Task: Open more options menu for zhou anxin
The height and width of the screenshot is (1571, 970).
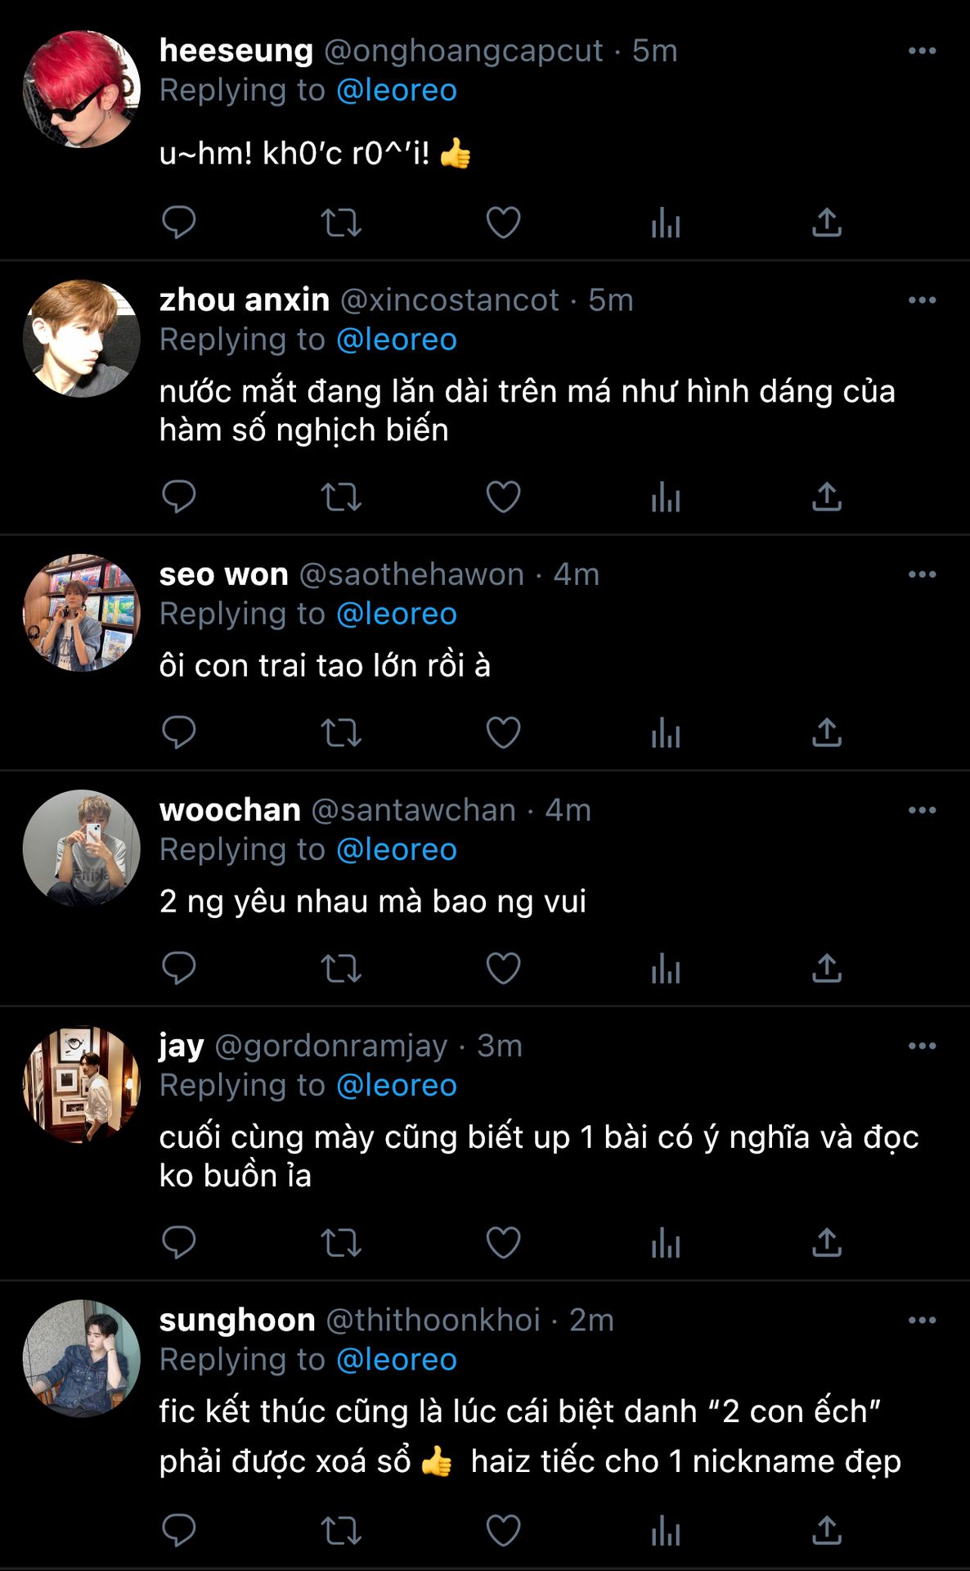Action: click(x=922, y=300)
